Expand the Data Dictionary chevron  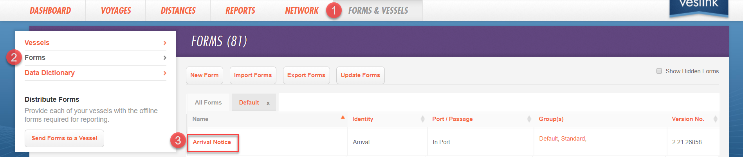[165, 73]
